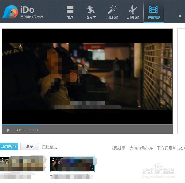185x183 pixels.
Task: Select the 拼接视频 film strip tab
Action: (154, 12)
